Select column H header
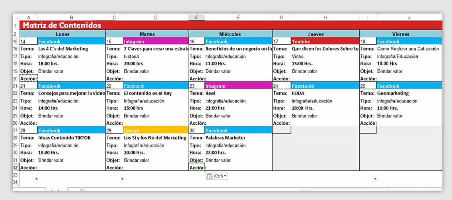Image resolution: width=452 pixels, height=200 pixels. tap(325, 18)
